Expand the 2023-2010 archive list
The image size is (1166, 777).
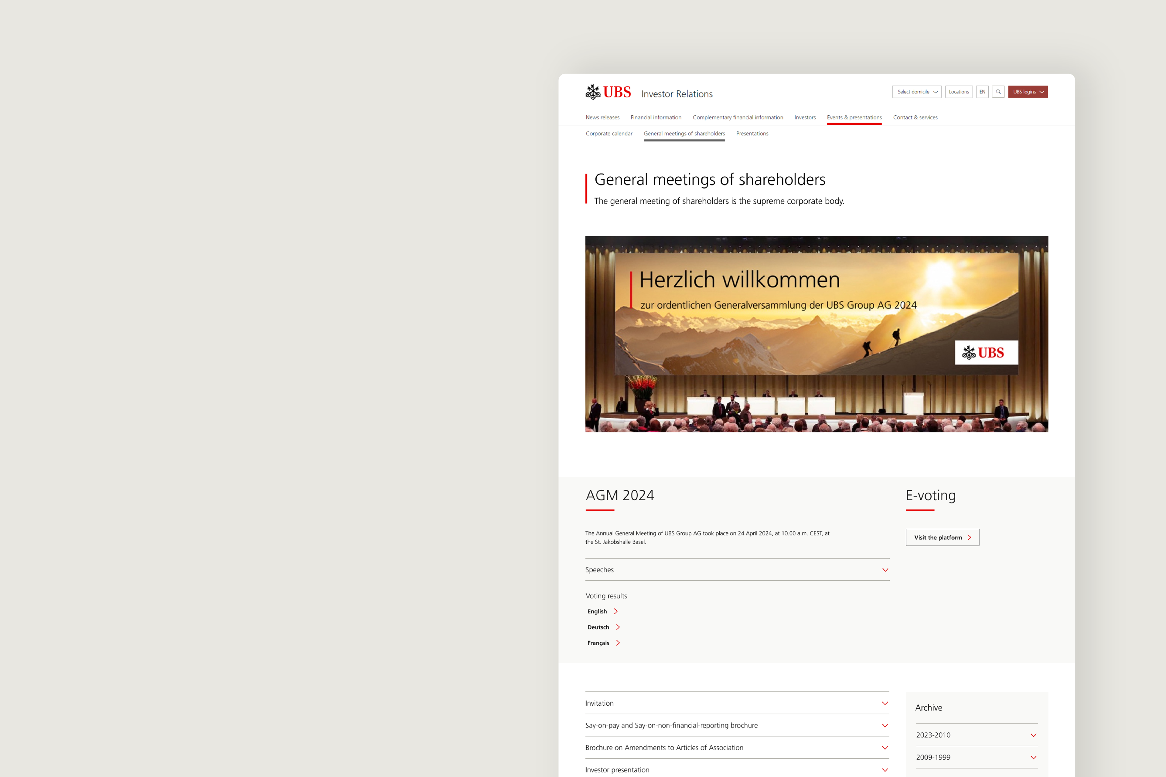(1034, 735)
